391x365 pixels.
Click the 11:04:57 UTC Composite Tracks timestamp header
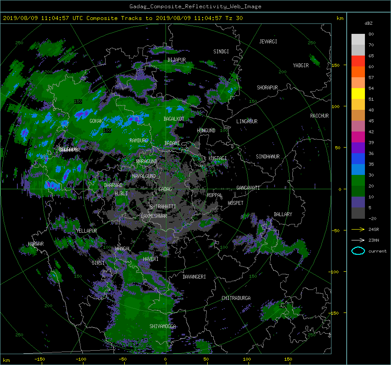(123, 18)
